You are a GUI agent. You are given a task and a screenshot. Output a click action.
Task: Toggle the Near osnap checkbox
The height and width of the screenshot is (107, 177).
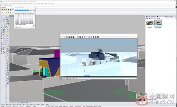point(5,105)
